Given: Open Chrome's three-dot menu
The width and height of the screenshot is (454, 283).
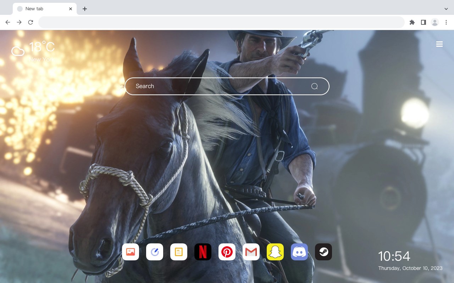Looking at the screenshot, I should tap(446, 22).
